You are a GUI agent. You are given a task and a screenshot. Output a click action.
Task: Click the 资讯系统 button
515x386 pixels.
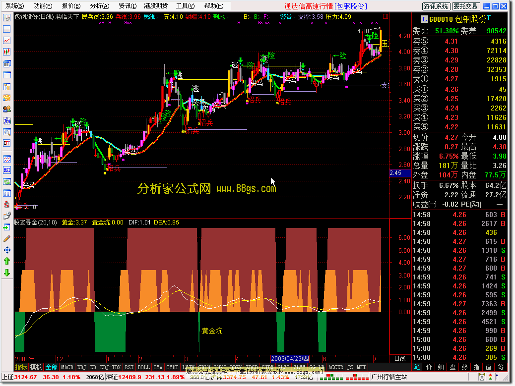coord(436,6)
